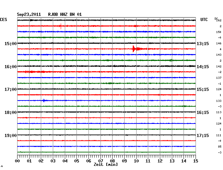Click the green burst near minute 13 before 16:00

point(171,60)
